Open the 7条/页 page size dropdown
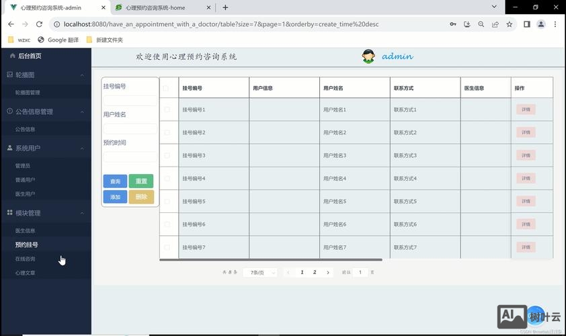Viewport: 566px width, 336px height. point(260,272)
